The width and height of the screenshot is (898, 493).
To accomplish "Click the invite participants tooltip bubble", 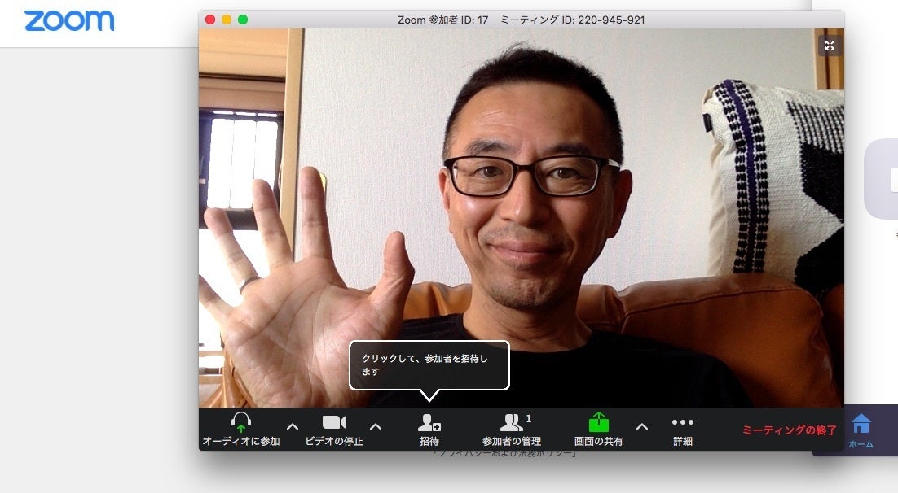I will click(x=429, y=364).
